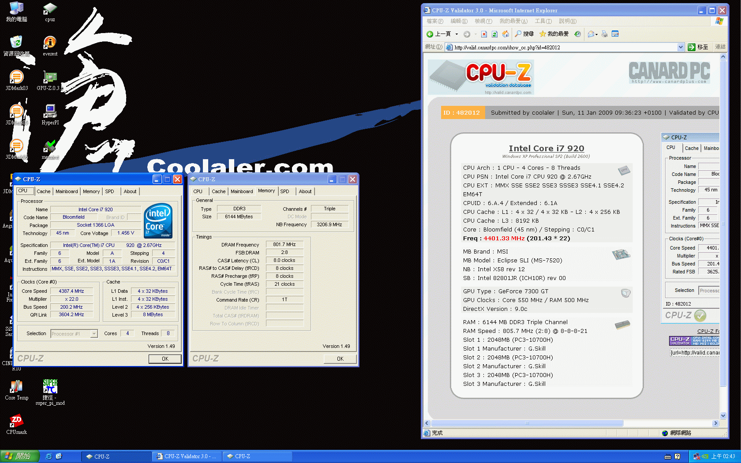The height and width of the screenshot is (463, 741).
Task: Launch the HyperPI desktop shortcut
Action: pyautogui.click(x=50, y=115)
